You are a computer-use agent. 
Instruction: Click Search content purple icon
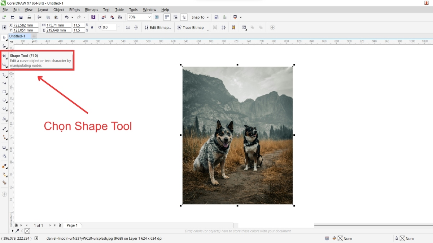coord(93,17)
